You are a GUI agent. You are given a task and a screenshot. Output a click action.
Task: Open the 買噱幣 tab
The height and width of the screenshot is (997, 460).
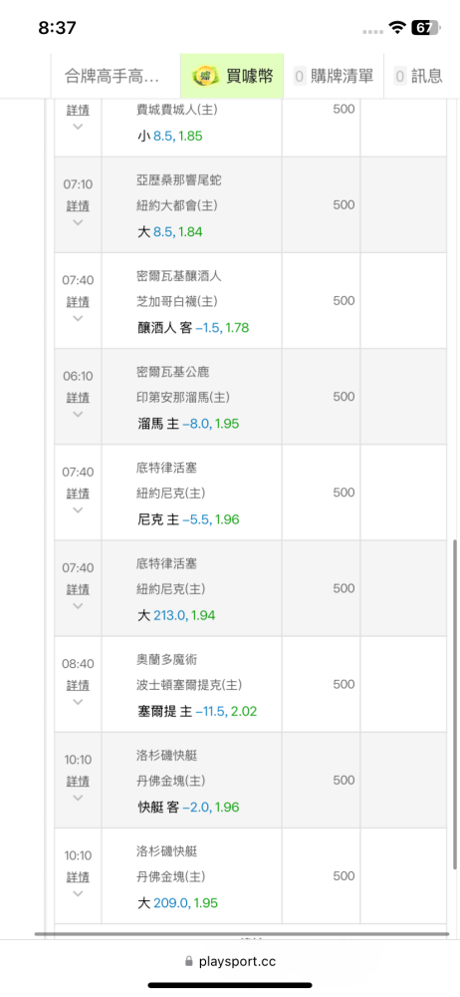click(232, 77)
